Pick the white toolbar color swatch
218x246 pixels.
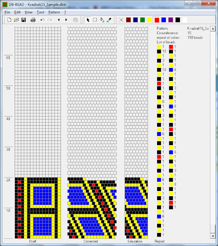point(185,20)
